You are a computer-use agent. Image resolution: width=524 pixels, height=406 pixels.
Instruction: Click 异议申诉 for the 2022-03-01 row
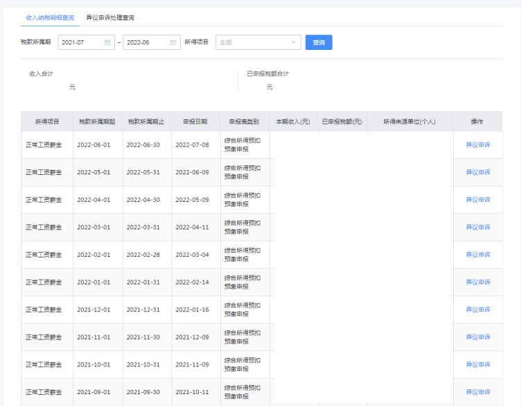click(478, 227)
